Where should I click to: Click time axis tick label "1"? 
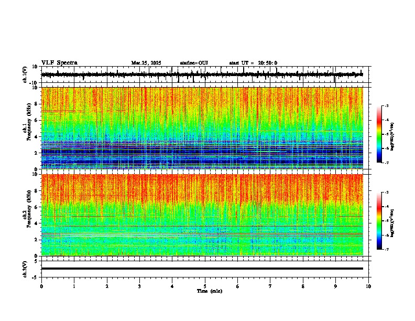click(74, 286)
